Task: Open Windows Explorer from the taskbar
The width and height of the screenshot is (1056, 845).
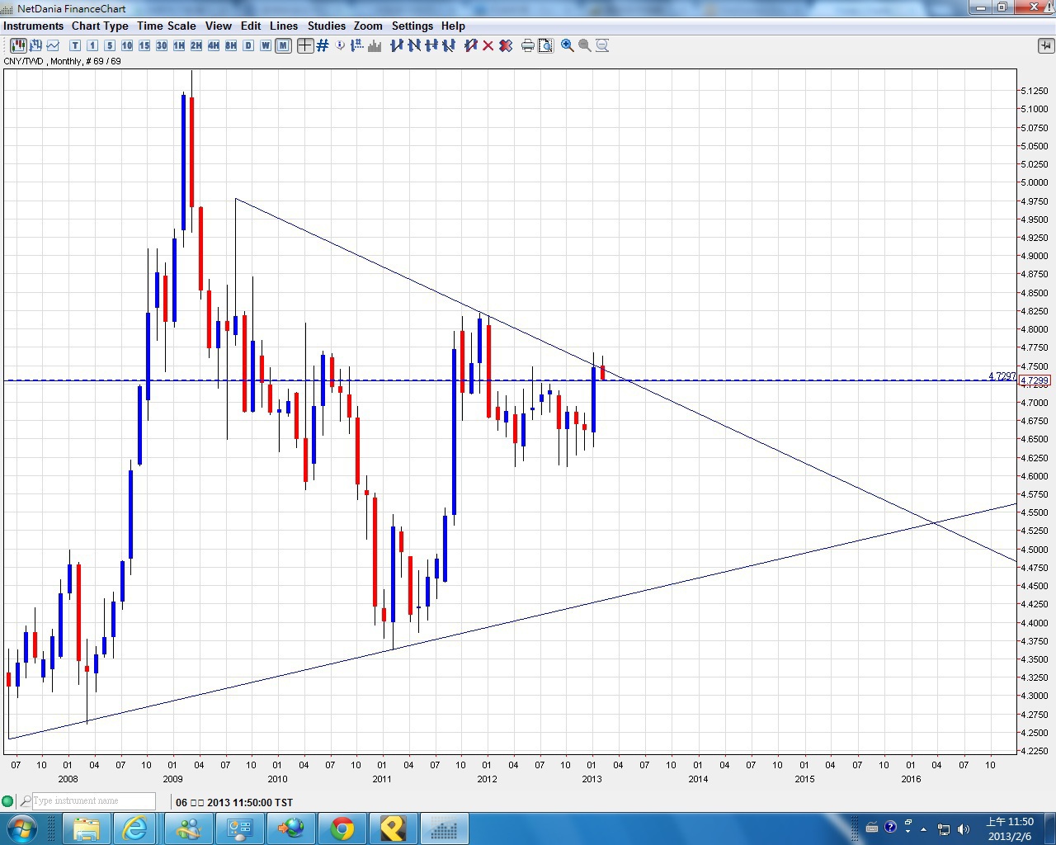Action: coord(87,828)
